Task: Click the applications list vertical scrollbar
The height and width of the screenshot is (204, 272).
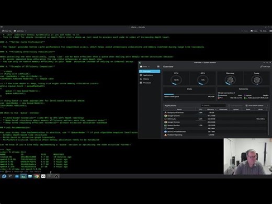Action: click(x=268, y=123)
